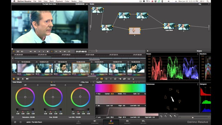
Task: Select the highlighted Qualifier palette icon
Action: [x=102, y=79]
